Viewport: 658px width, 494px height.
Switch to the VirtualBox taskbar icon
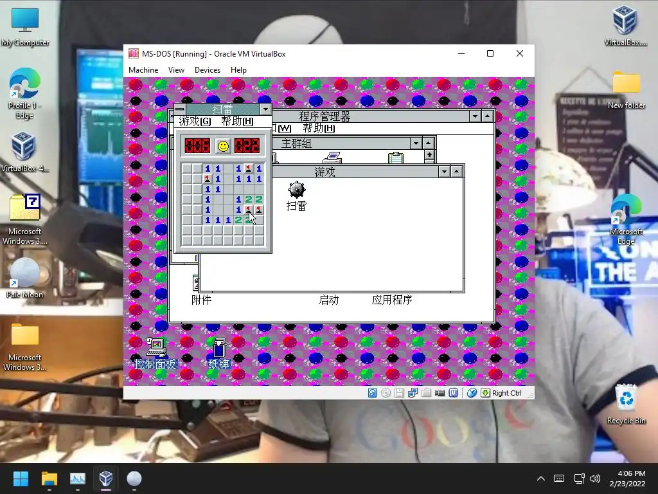pos(106,479)
